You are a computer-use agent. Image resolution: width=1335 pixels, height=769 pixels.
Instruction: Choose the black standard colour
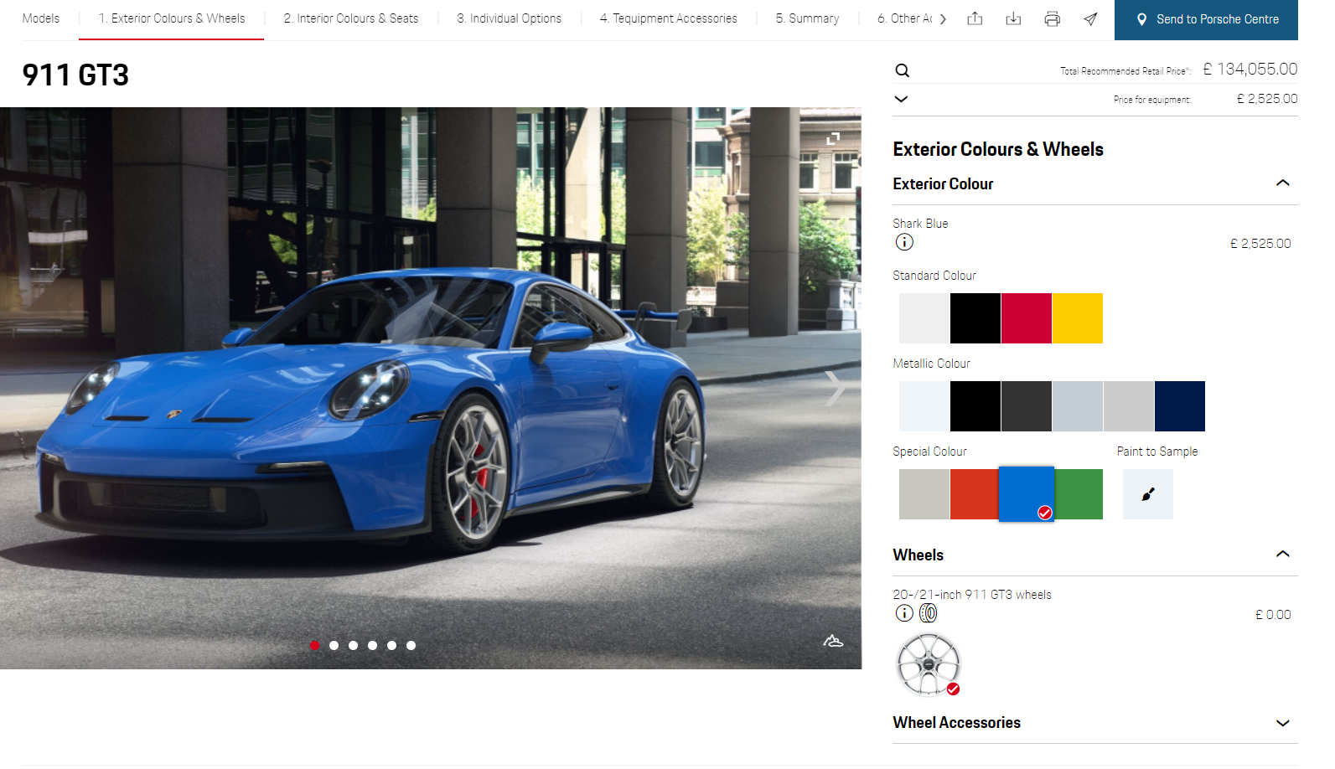click(975, 318)
